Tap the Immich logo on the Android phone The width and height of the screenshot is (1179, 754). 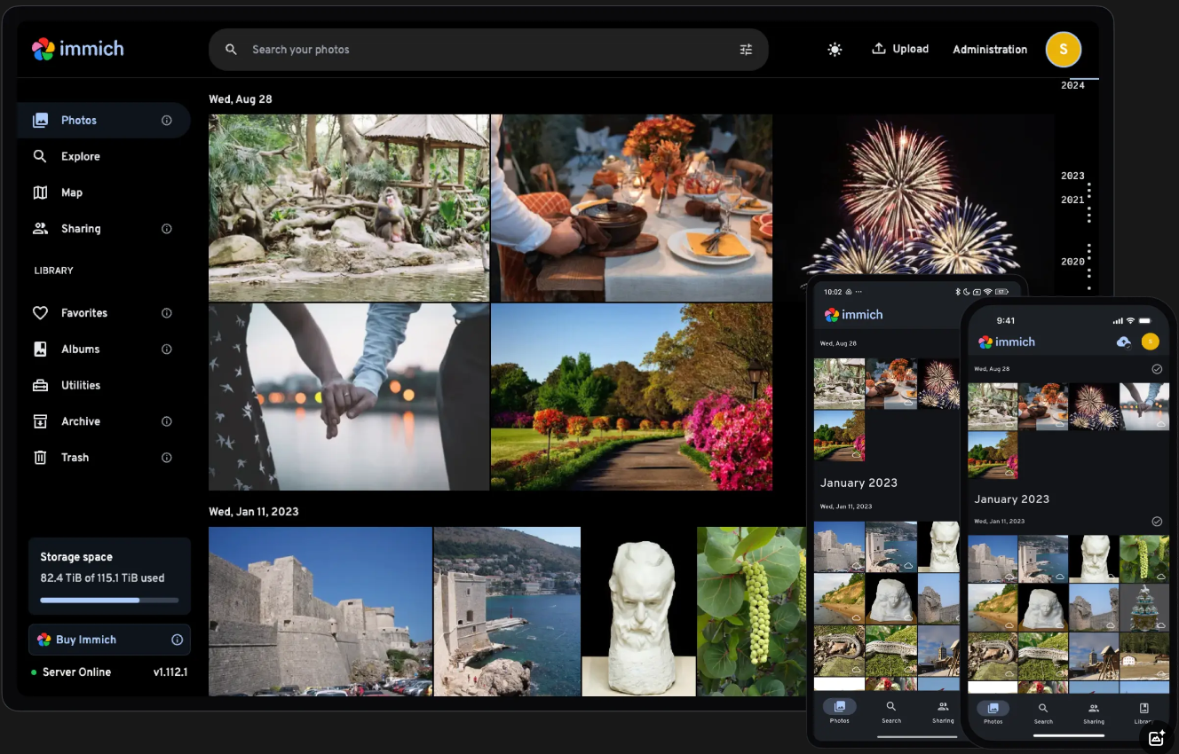coord(853,315)
